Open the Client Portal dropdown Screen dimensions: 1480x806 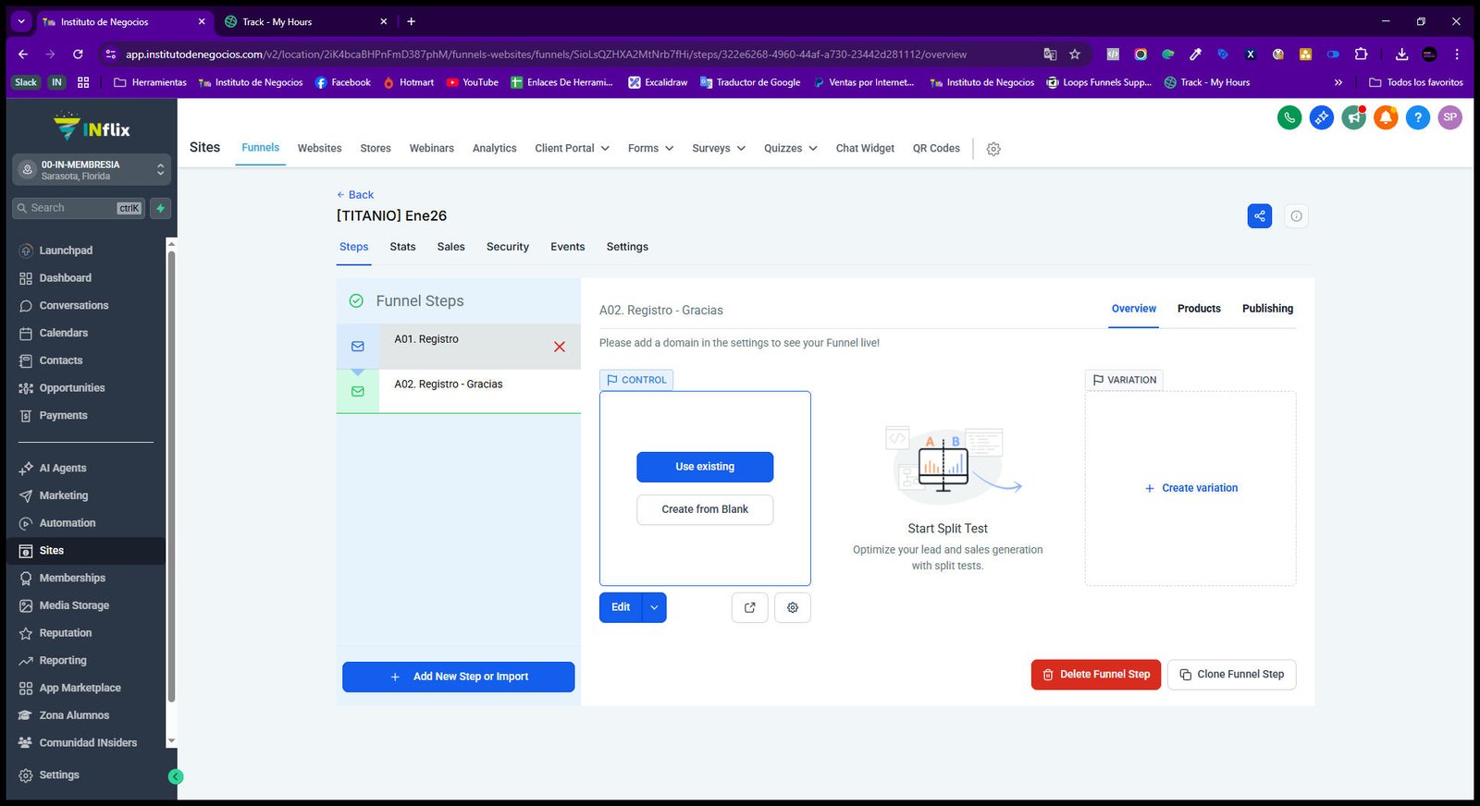(x=572, y=148)
